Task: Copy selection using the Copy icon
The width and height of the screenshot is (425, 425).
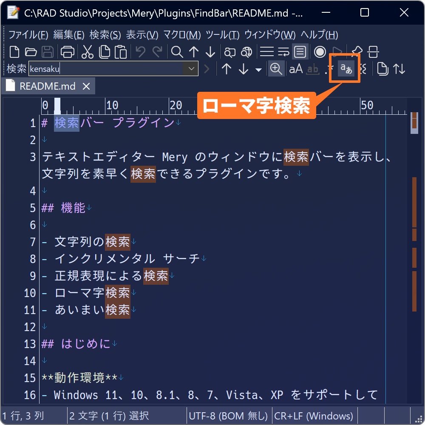Action: [x=105, y=52]
